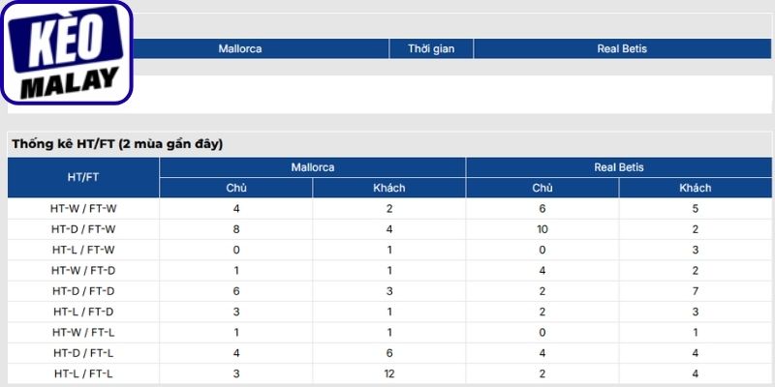775x387 pixels.
Task: Click Mallorca's Chủ column header
Action: [236, 188]
